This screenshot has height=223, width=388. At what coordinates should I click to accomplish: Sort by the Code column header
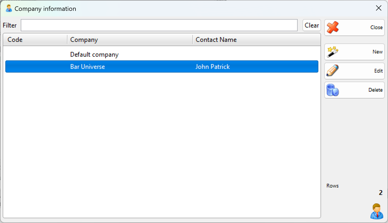pyautogui.click(x=35, y=39)
